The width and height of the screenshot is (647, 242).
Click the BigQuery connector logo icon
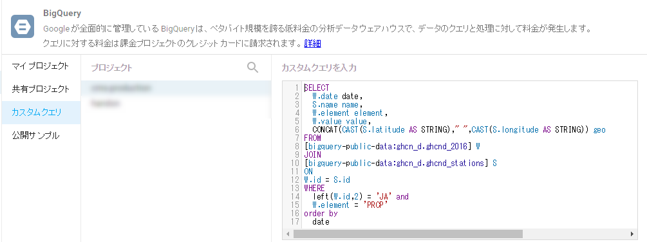[x=23, y=26]
